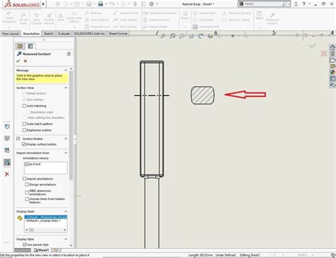Click the appearances color ball in right pane
336x258 pixels.
coord(332,72)
